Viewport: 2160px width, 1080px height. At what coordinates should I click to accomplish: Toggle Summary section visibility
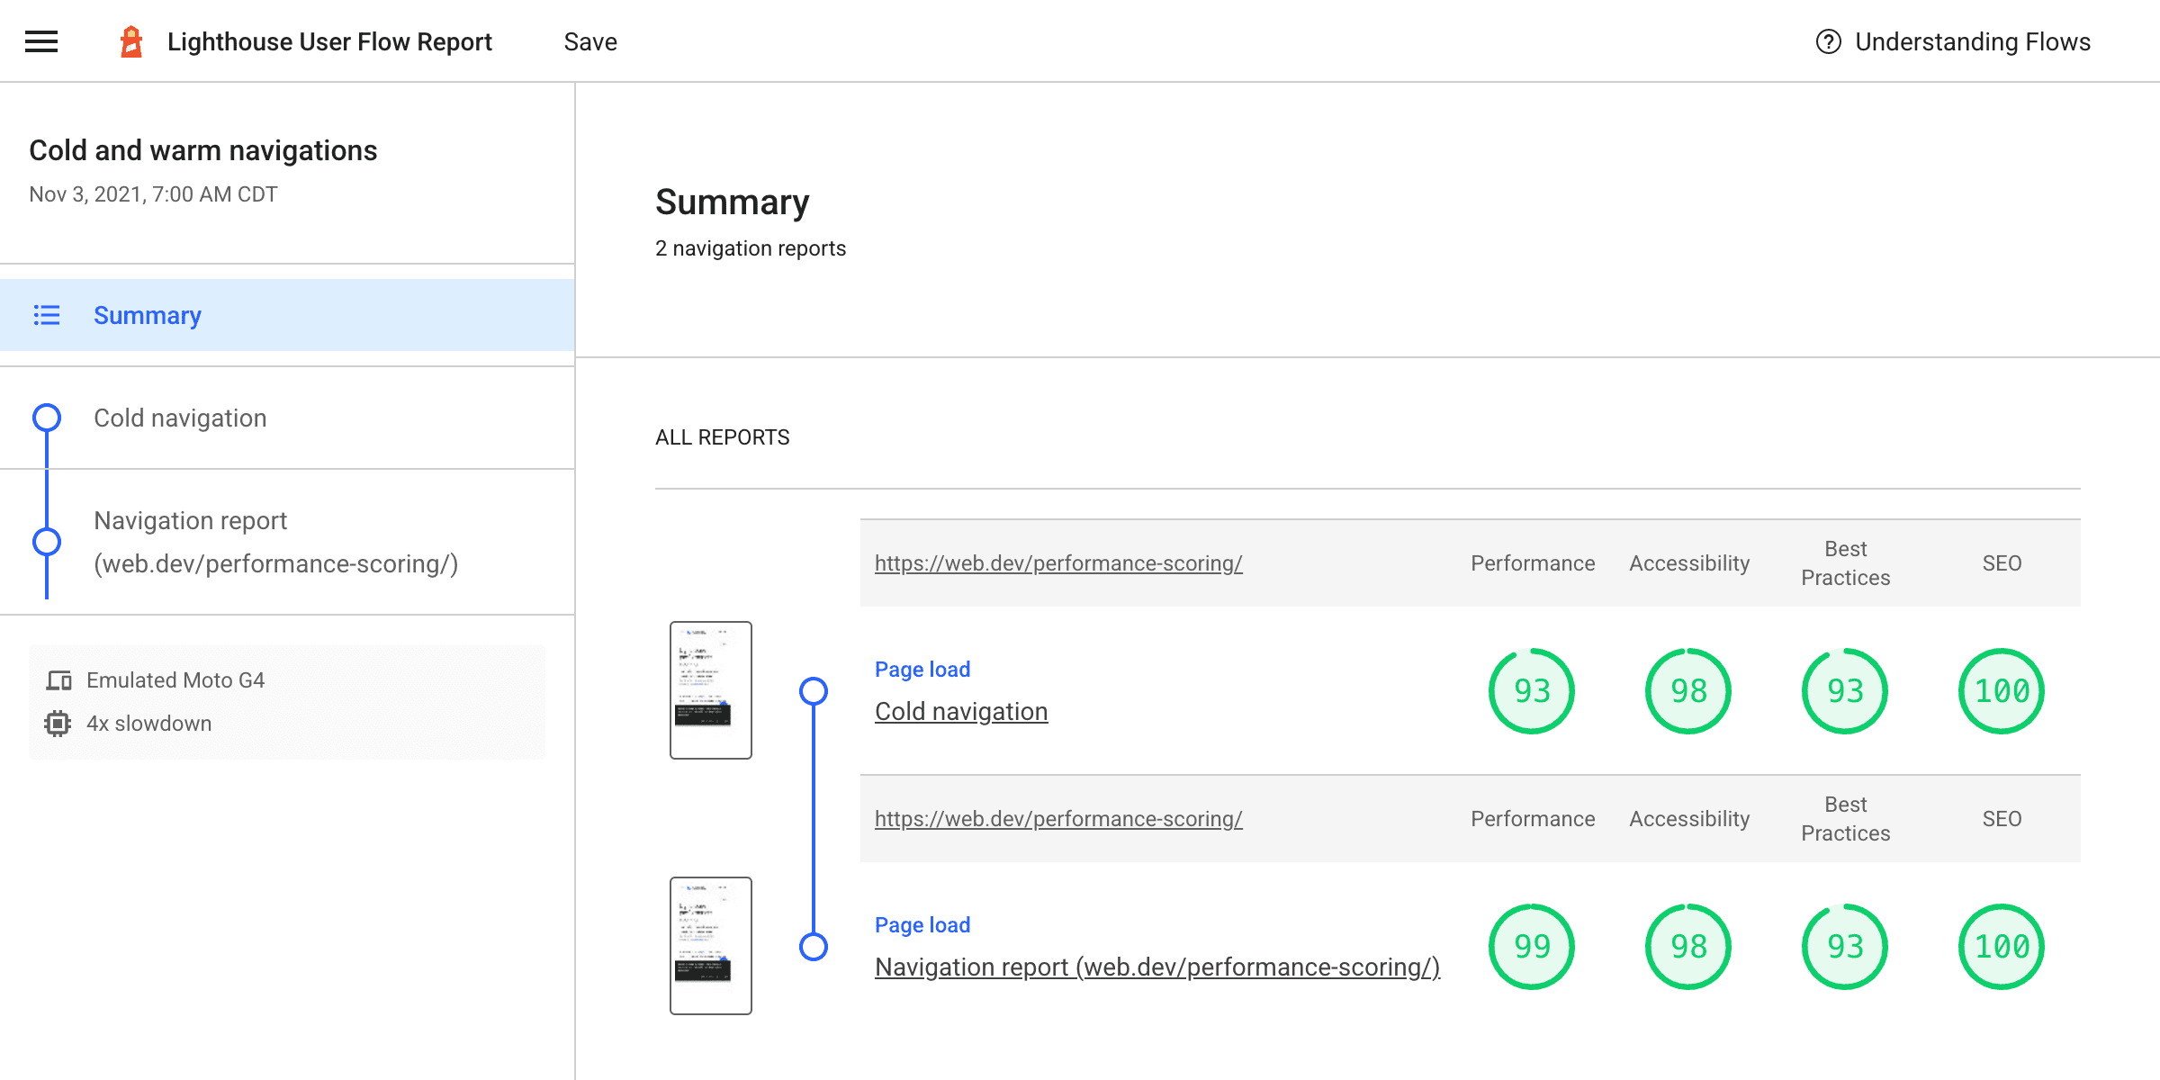point(148,316)
